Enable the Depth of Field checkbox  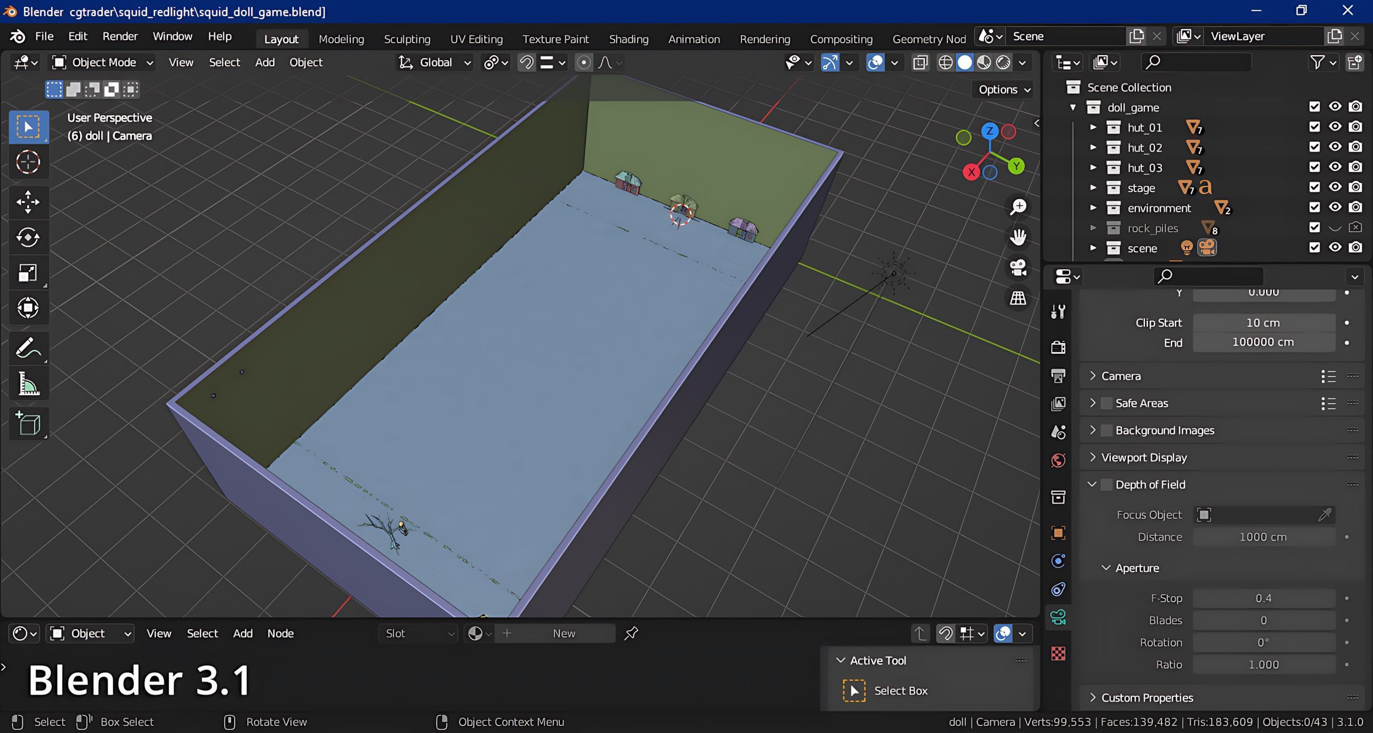[1107, 485]
